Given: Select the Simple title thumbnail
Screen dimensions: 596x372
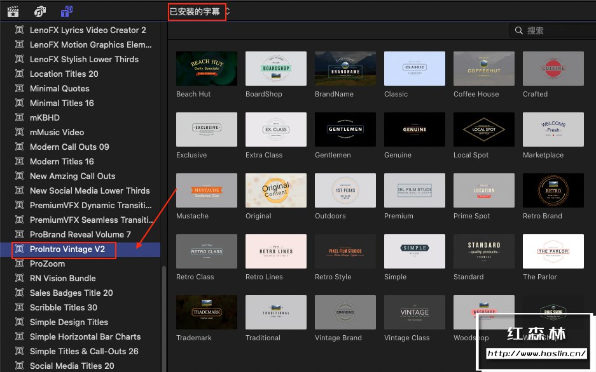Looking at the screenshot, I should (x=415, y=251).
